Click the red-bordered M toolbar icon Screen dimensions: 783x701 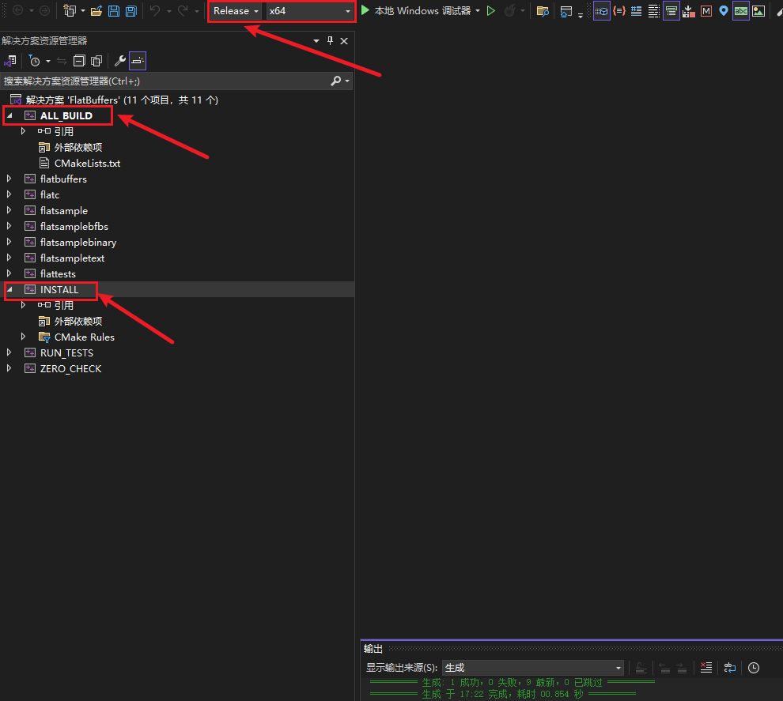tap(706, 11)
